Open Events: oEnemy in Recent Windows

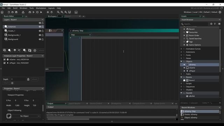coord(190,114)
